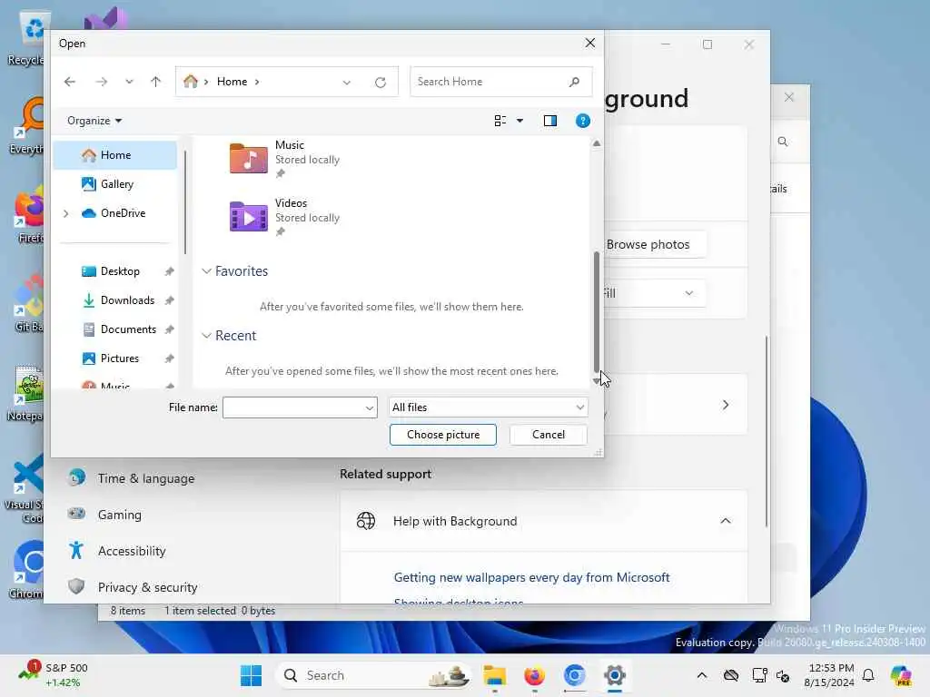The height and width of the screenshot is (697, 930).
Task: Click the Help with Background globe icon
Action: click(365, 521)
